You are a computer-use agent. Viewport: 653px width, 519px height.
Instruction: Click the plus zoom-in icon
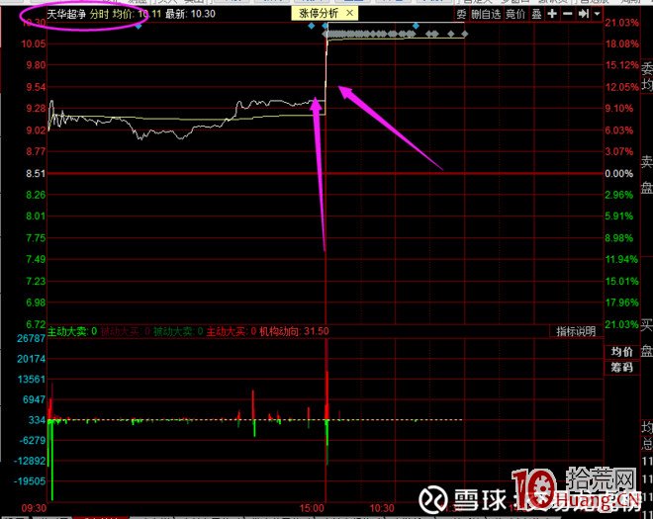(x=552, y=14)
